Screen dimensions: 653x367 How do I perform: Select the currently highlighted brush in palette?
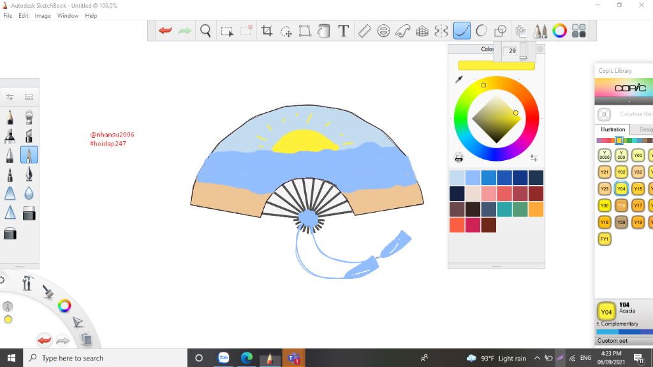pos(29,154)
